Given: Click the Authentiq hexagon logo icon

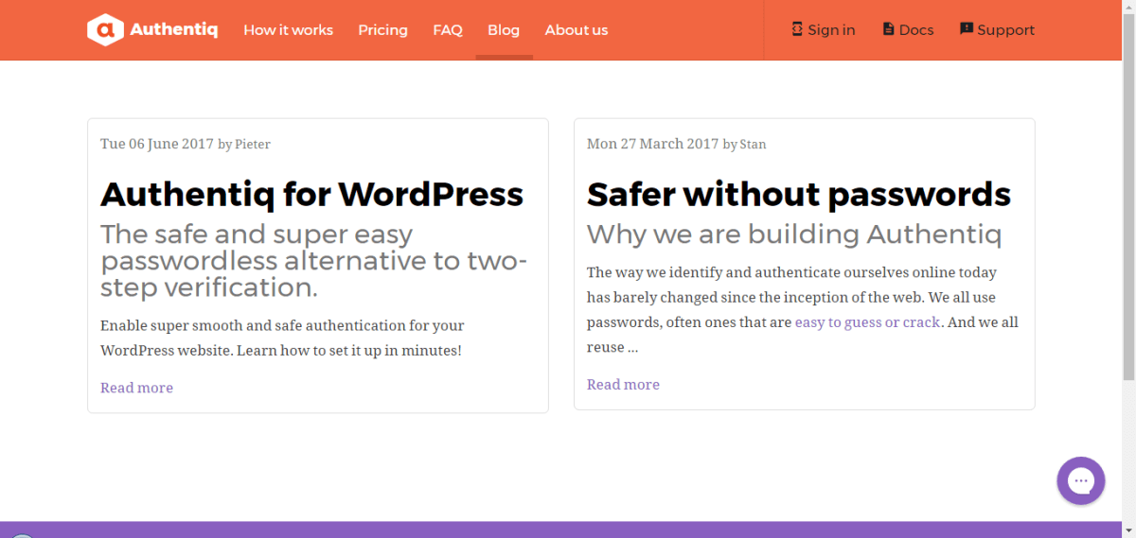Looking at the screenshot, I should tap(106, 30).
